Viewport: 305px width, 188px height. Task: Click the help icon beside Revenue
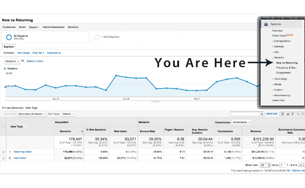click(264, 131)
